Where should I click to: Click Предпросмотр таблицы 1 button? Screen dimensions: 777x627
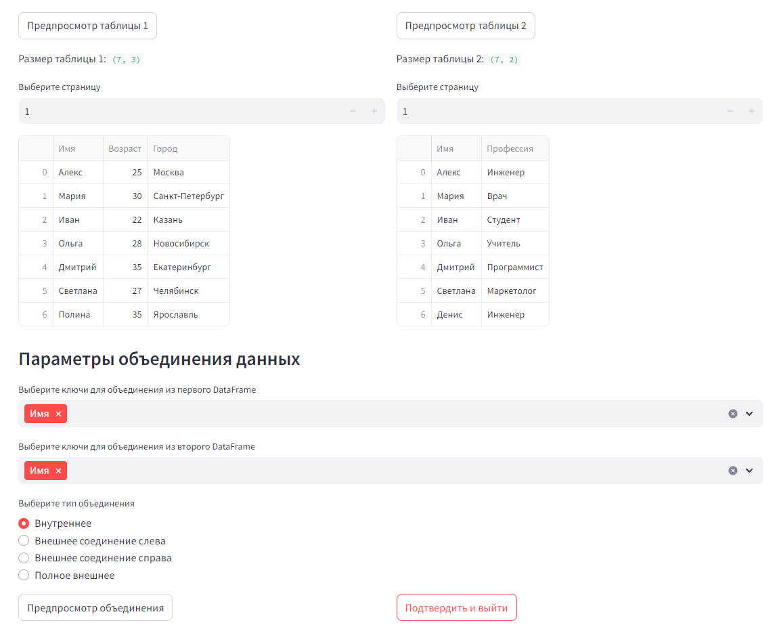[88, 26]
